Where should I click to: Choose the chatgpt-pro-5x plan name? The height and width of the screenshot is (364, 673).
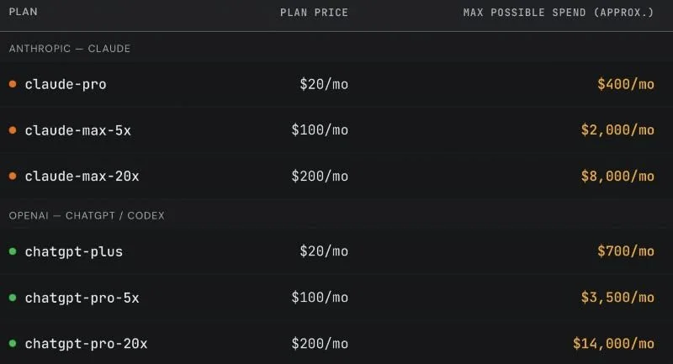pyautogui.click(x=82, y=298)
